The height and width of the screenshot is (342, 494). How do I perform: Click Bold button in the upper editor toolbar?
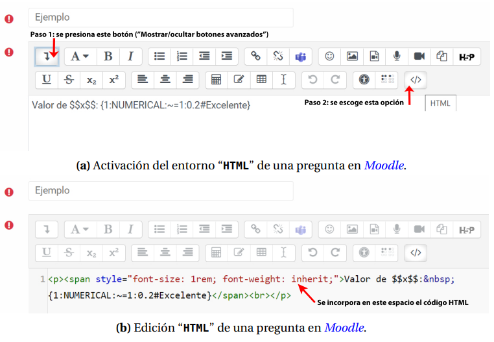coord(108,56)
